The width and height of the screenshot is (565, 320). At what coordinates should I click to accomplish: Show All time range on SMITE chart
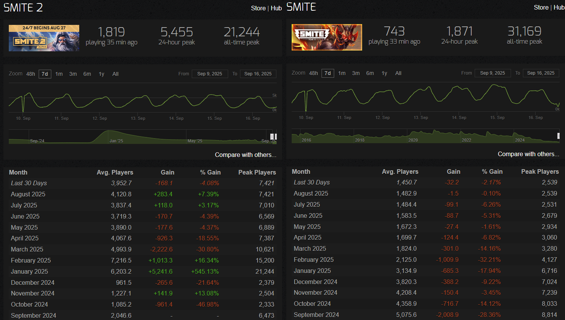tap(398, 73)
